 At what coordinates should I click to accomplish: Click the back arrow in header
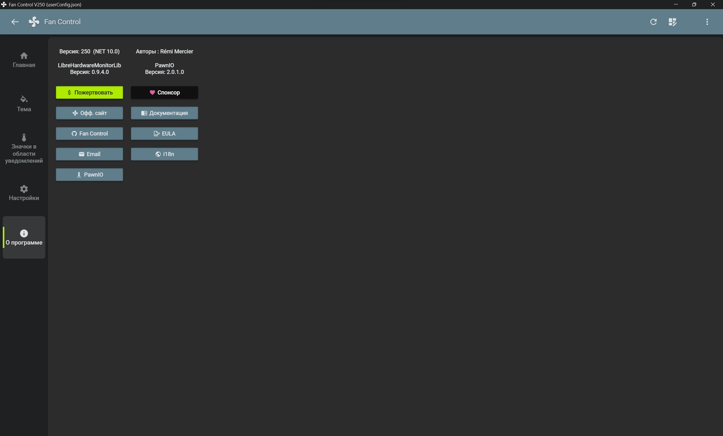(x=15, y=22)
